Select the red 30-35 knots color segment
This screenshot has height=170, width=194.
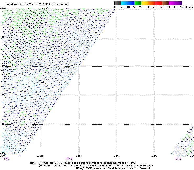158,3
